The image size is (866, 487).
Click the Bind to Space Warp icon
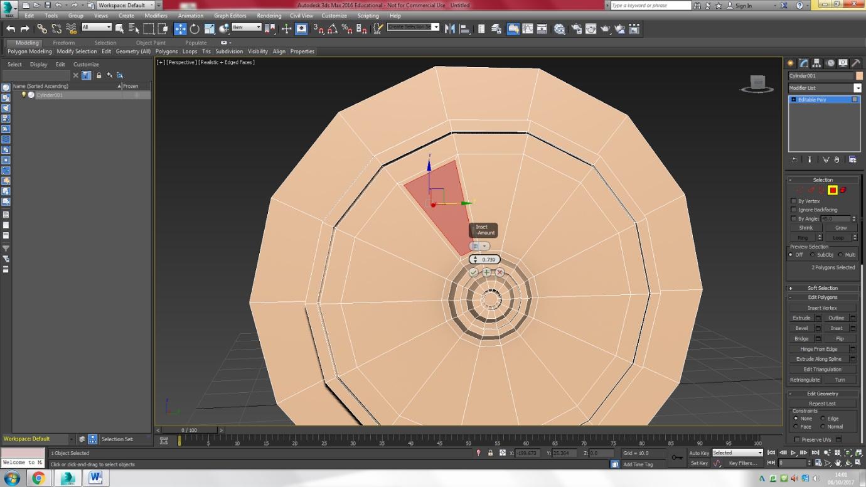(x=71, y=29)
